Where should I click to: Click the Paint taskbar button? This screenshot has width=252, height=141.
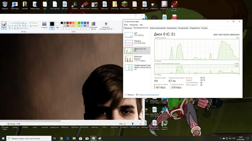tap(100, 138)
